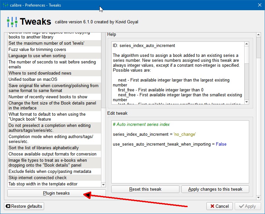Viewport: 265px width, 214px height.
Task: Click the Help text scroll down arrow
Action: coord(247,102)
